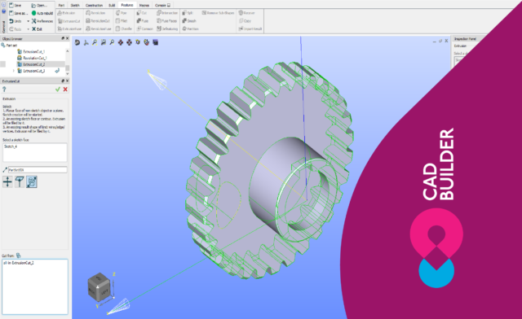The width and height of the screenshot is (522, 319).
Task: Click the Fuse boolean tool
Action: pyautogui.click(x=143, y=21)
